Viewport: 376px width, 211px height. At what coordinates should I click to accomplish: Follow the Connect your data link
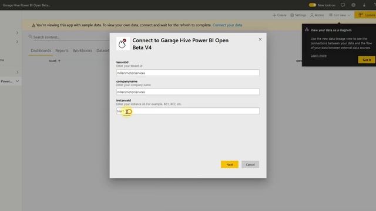click(x=227, y=25)
